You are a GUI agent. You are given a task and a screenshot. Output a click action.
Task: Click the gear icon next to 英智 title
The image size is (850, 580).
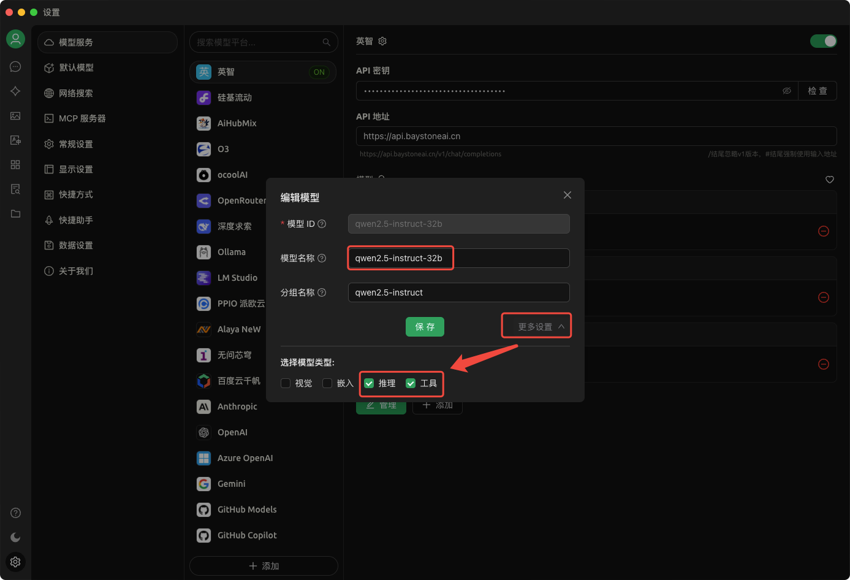pos(382,41)
